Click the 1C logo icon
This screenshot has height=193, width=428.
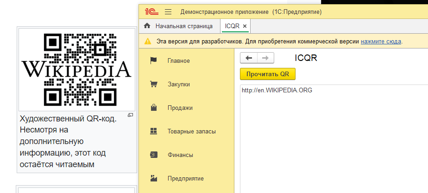point(151,12)
